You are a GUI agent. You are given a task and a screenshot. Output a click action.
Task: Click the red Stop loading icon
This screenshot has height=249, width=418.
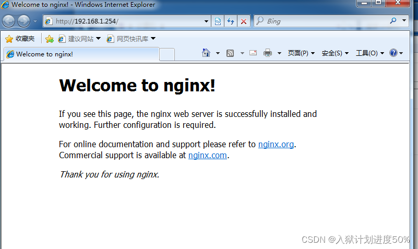(x=244, y=21)
